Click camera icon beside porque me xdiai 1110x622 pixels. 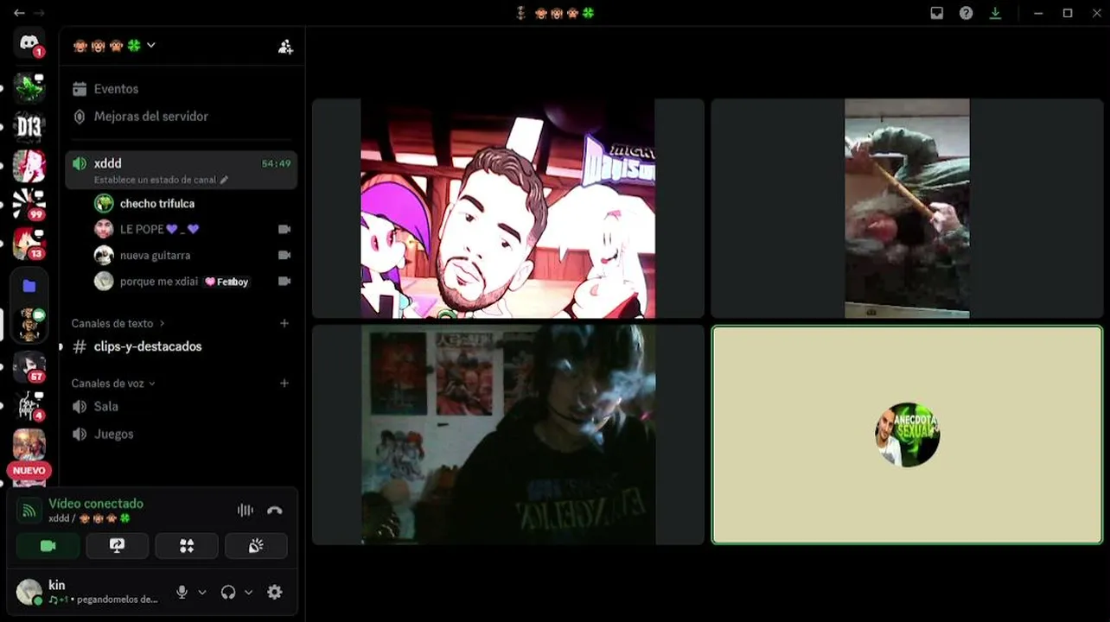284,282
